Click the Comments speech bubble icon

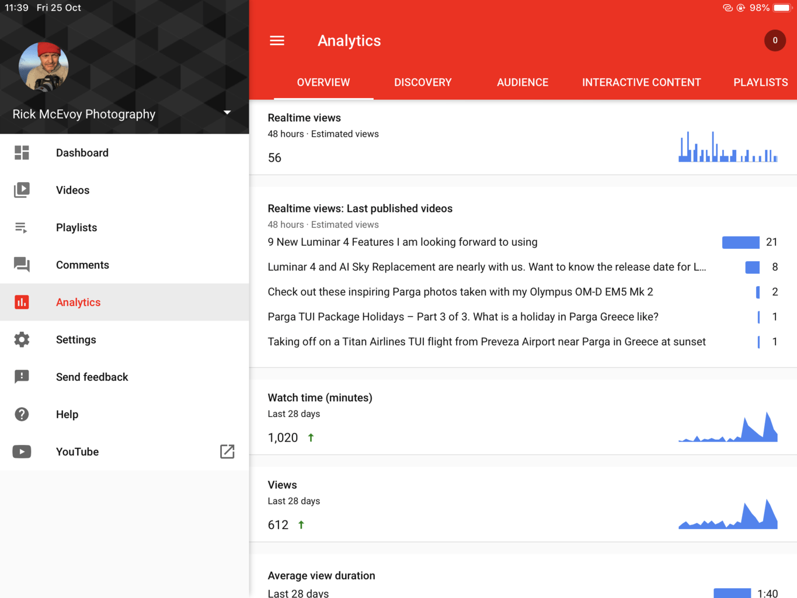[x=22, y=265]
